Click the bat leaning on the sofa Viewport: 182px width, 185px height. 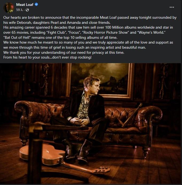(132, 115)
